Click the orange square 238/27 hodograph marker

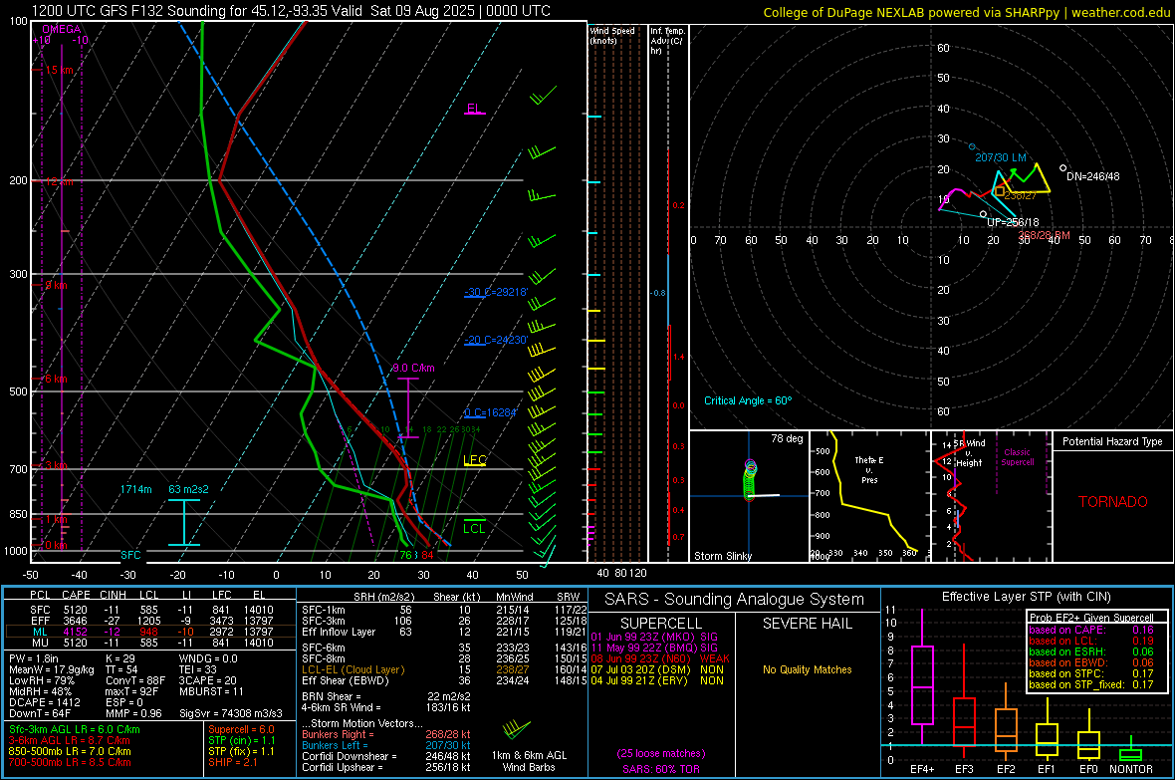999,192
